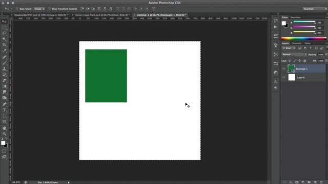Enable Show Transform Controls checkbox
The image size is (328, 184).
point(49,9)
